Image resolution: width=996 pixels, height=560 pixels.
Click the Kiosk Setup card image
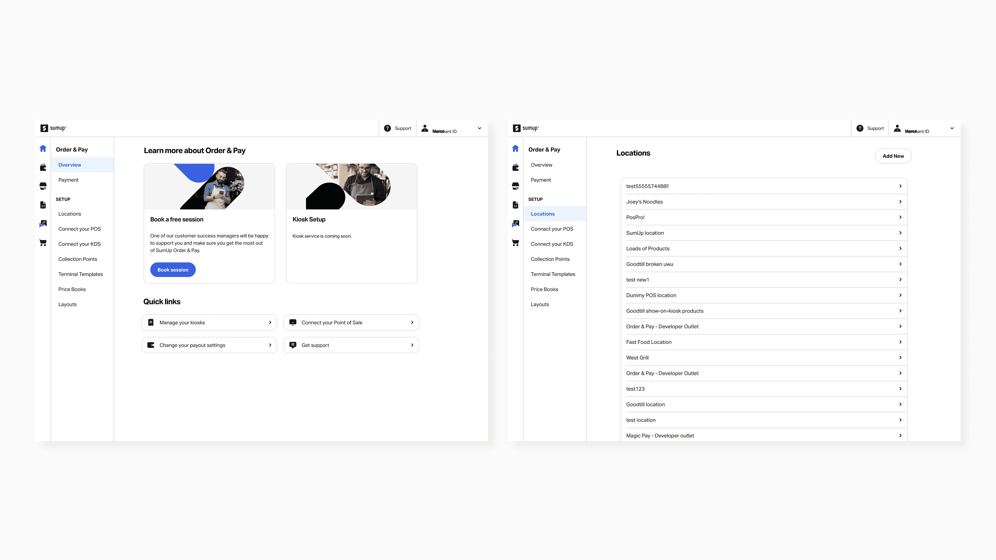coord(351,187)
